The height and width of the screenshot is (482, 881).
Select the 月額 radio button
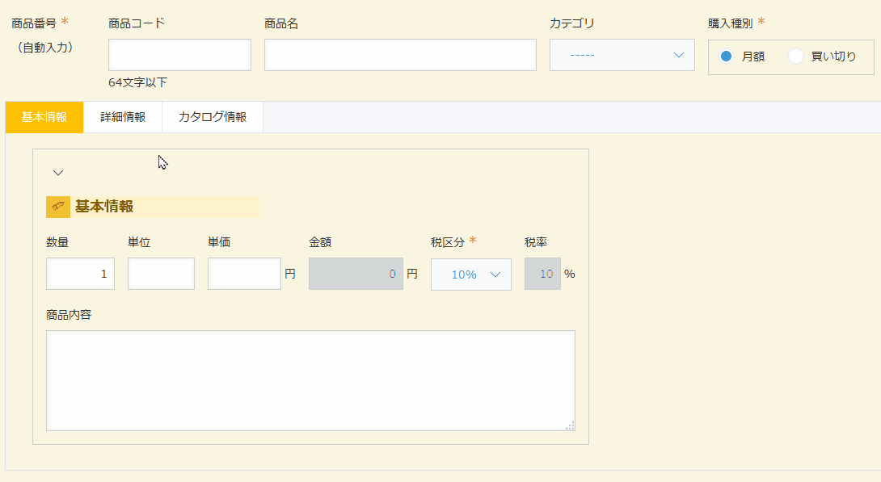tap(726, 56)
